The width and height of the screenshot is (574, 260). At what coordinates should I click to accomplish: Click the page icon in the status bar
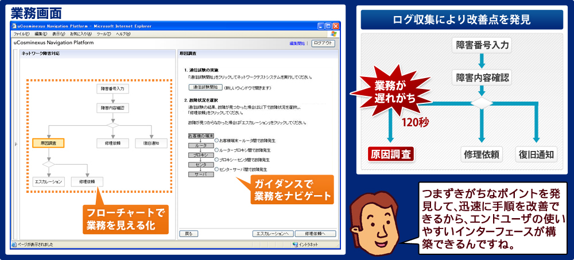14,245
